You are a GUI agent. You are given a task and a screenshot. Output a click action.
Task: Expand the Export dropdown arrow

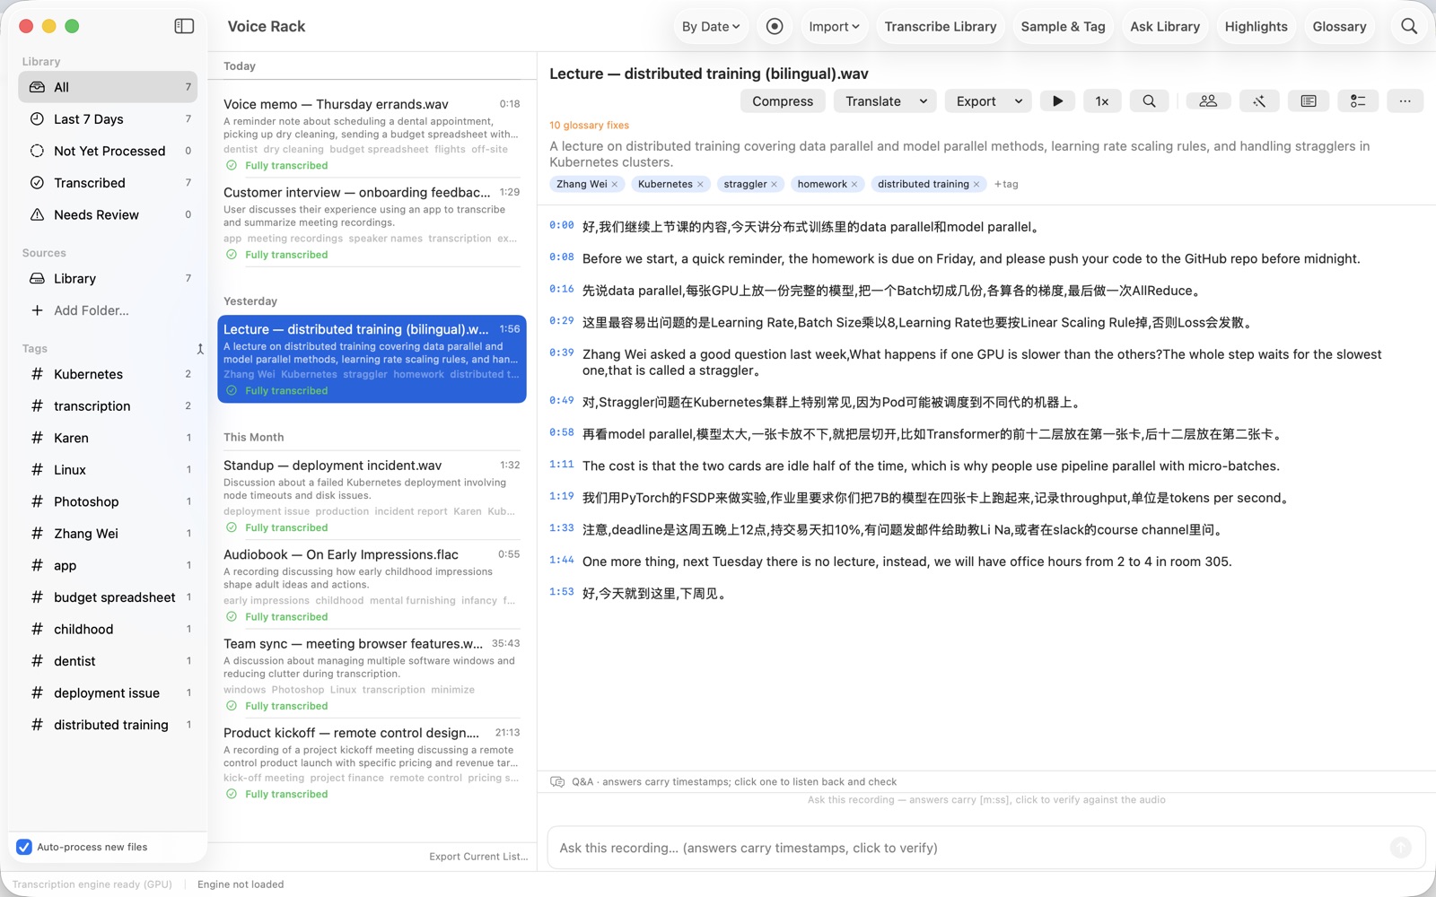[x=1019, y=101]
